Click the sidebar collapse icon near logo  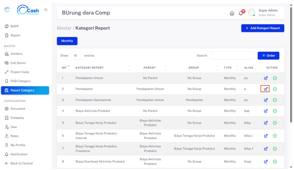[46, 10]
